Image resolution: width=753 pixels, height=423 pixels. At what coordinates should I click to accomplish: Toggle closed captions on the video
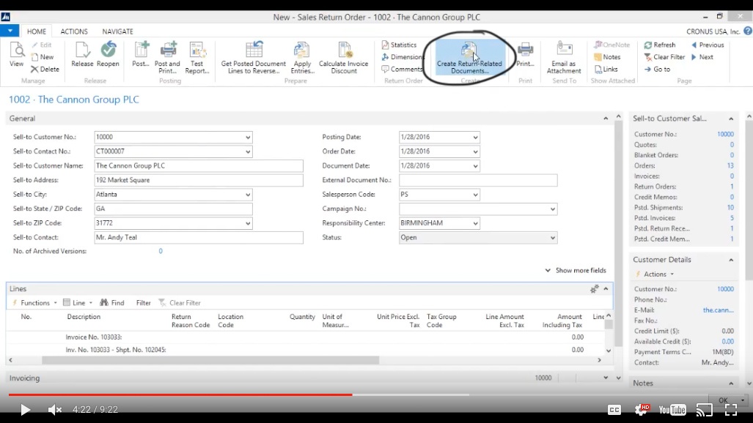[x=614, y=410]
